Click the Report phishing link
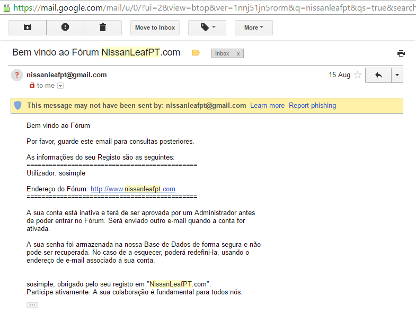The width and height of the screenshot is (416, 315). (313, 106)
